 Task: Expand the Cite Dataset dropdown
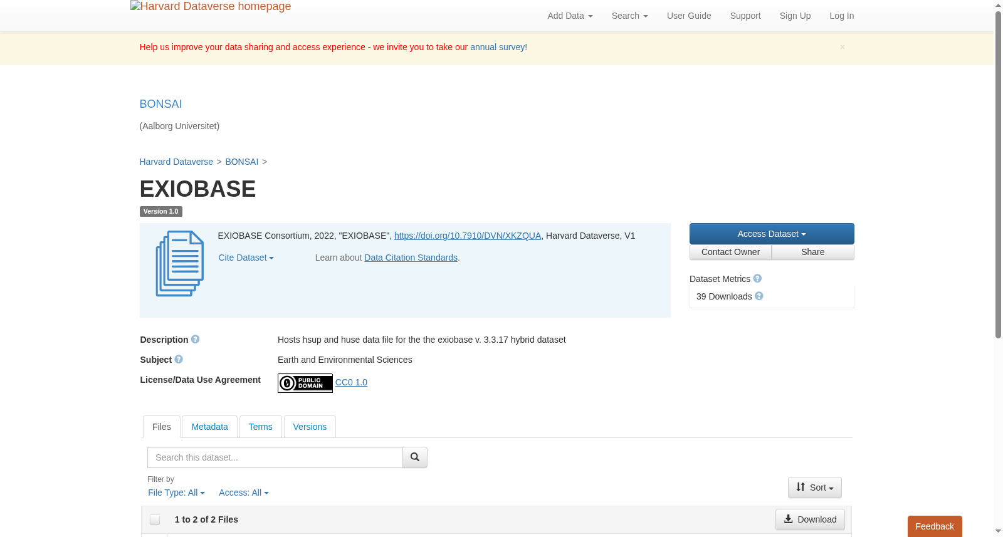(x=246, y=258)
